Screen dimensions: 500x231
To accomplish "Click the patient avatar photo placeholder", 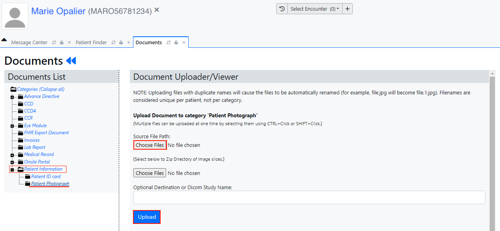I will (x=15, y=16).
